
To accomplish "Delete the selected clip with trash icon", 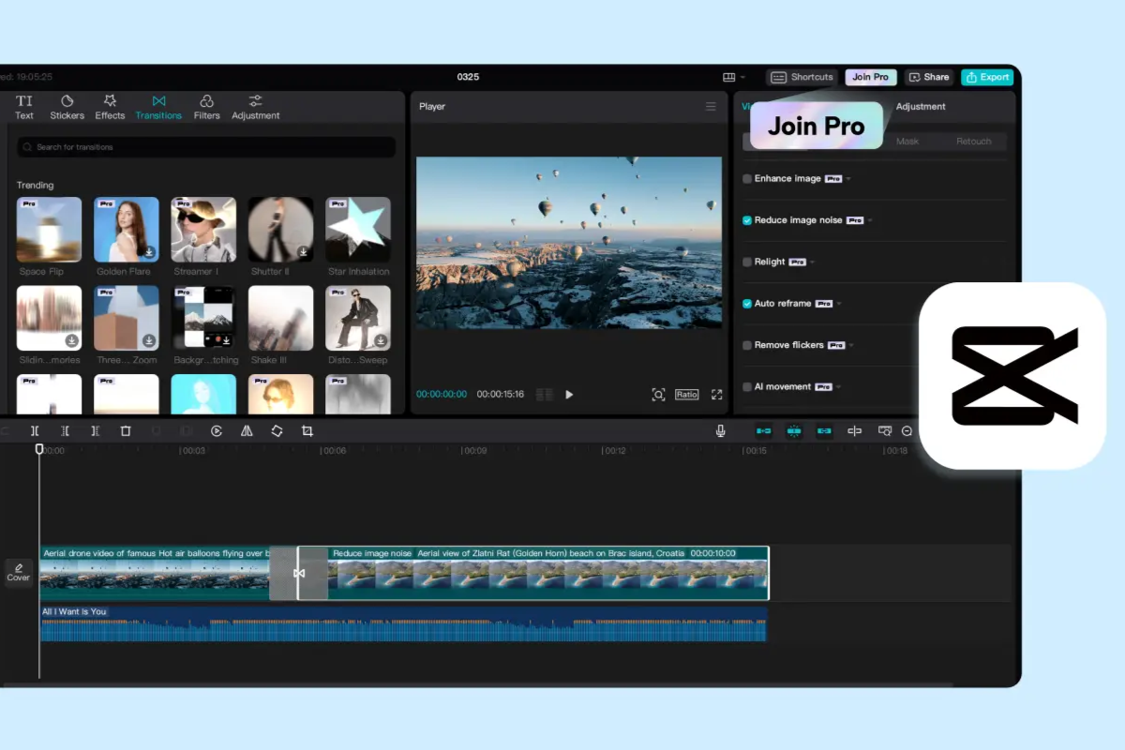I will coord(126,431).
